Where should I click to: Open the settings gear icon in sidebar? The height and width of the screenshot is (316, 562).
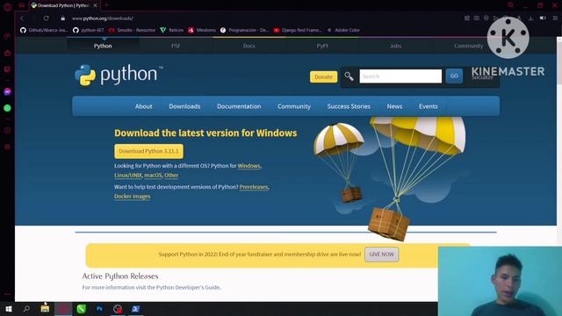(7, 147)
